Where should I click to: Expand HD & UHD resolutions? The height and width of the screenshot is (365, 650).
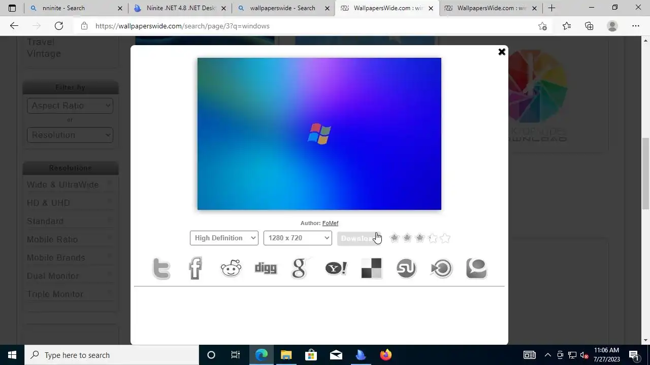coord(70,203)
